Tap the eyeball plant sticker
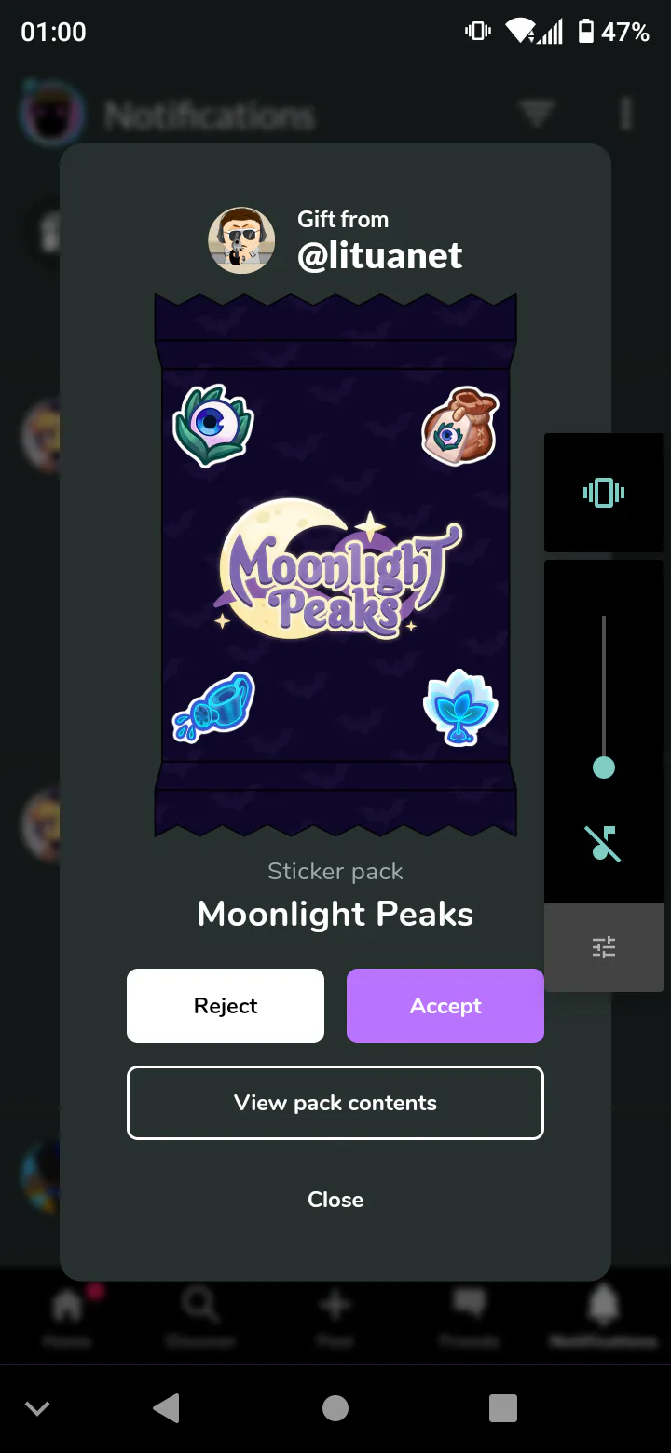 (x=213, y=426)
